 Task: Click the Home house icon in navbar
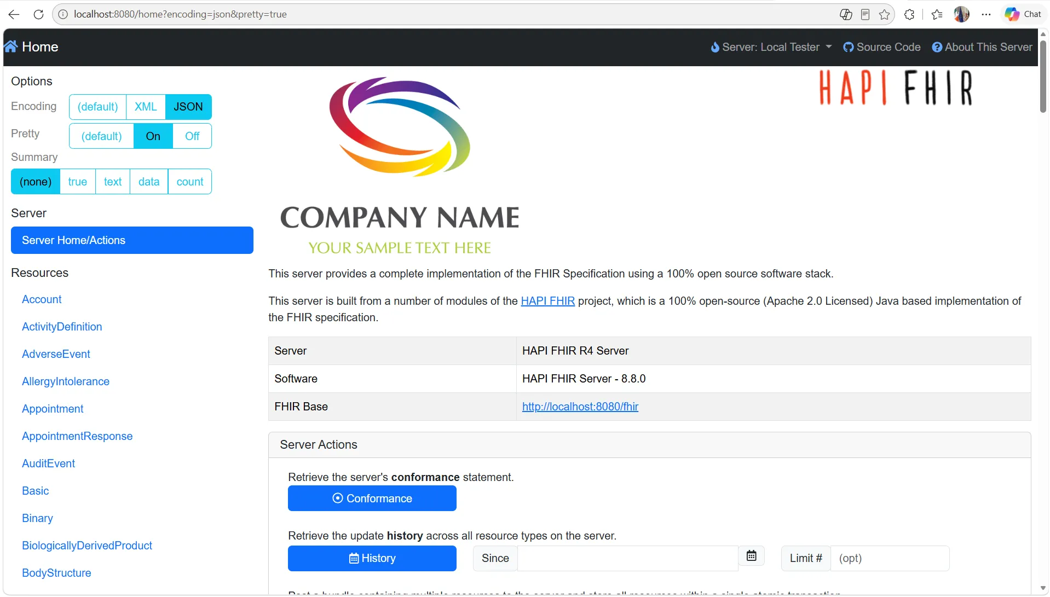(x=11, y=47)
